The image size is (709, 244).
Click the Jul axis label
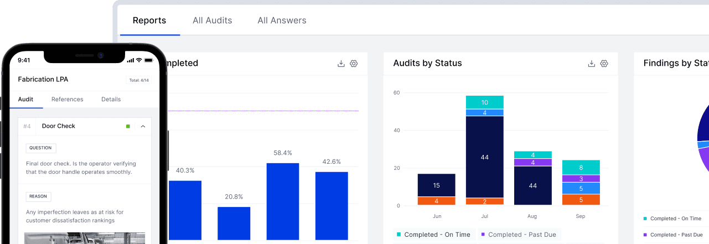[485, 216]
